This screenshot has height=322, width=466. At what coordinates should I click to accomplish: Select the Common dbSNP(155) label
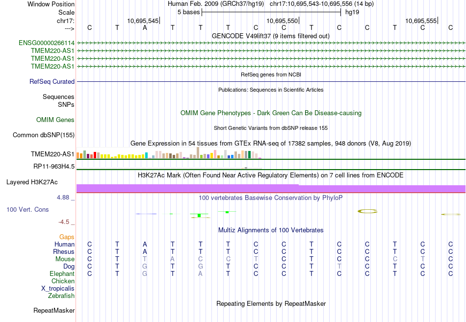pos(43,135)
